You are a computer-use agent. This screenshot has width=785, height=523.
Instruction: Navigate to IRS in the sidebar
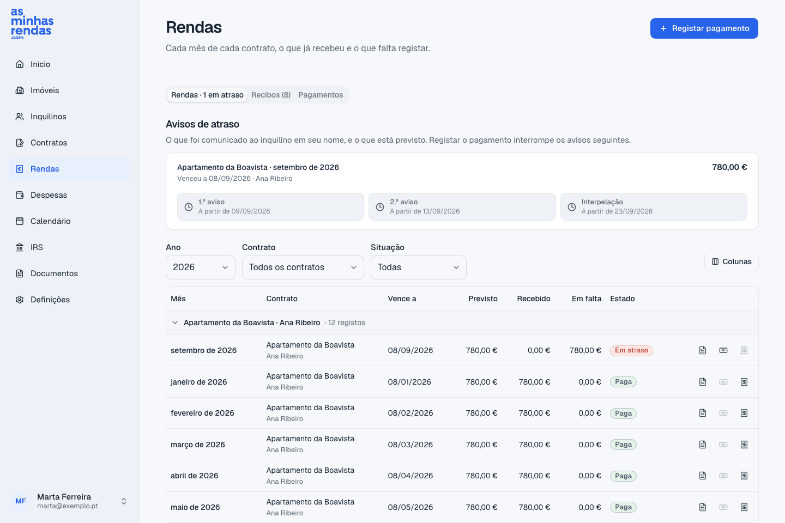[x=70, y=247]
